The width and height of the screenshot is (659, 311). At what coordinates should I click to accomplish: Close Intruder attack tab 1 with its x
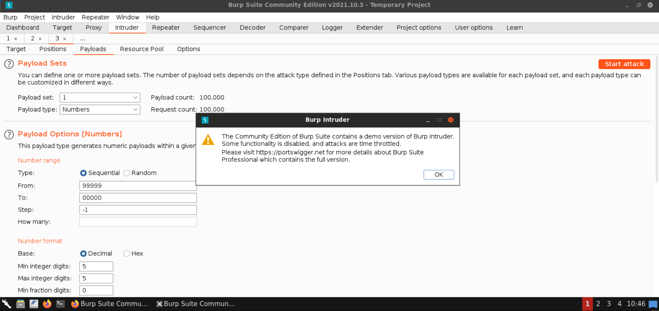point(15,39)
